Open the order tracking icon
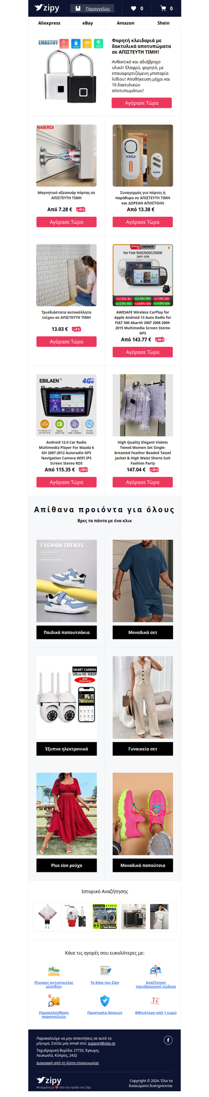The height and width of the screenshot is (1097, 209). click(x=54, y=1001)
